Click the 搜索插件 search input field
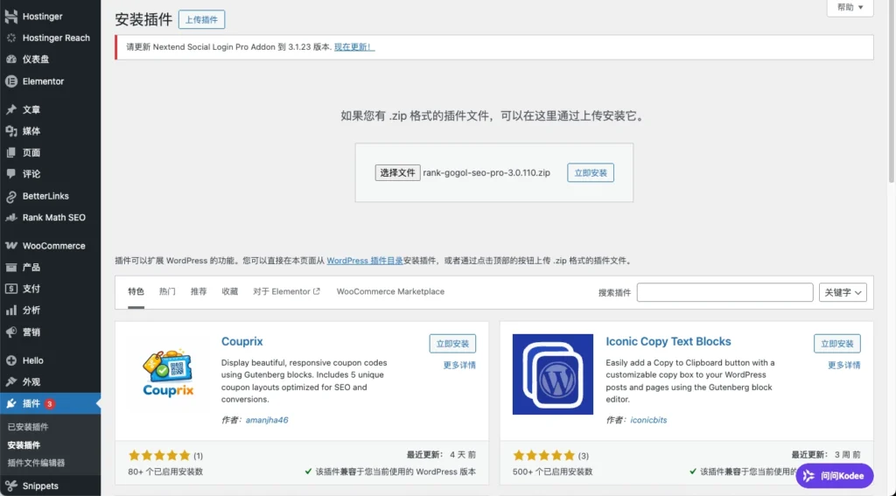896x496 pixels. (x=724, y=292)
